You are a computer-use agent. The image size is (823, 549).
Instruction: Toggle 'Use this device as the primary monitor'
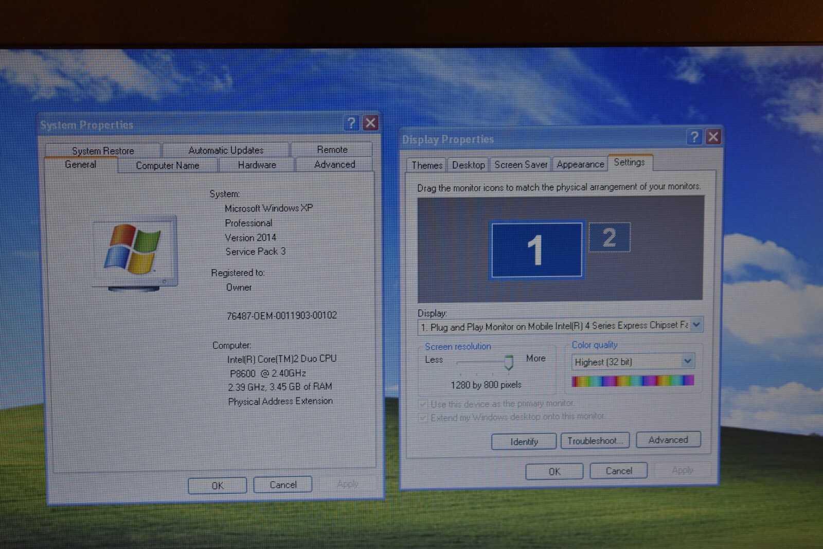pyautogui.click(x=496, y=404)
